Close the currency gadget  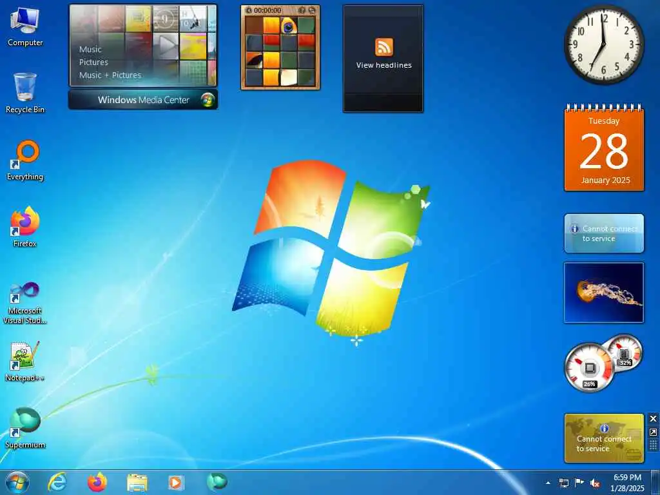coord(653,418)
